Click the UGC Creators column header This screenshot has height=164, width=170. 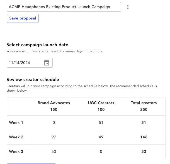pos(101,103)
